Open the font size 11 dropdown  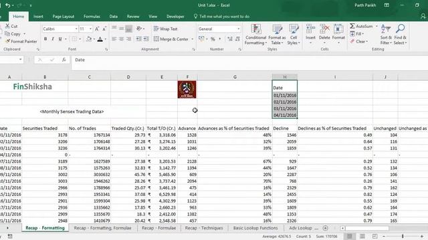point(90,29)
